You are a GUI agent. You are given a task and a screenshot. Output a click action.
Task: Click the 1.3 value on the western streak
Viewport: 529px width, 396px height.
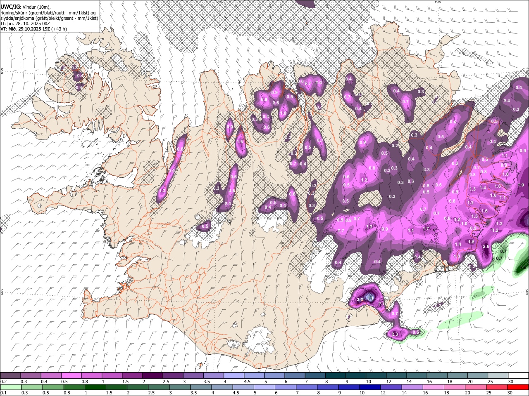162,191
